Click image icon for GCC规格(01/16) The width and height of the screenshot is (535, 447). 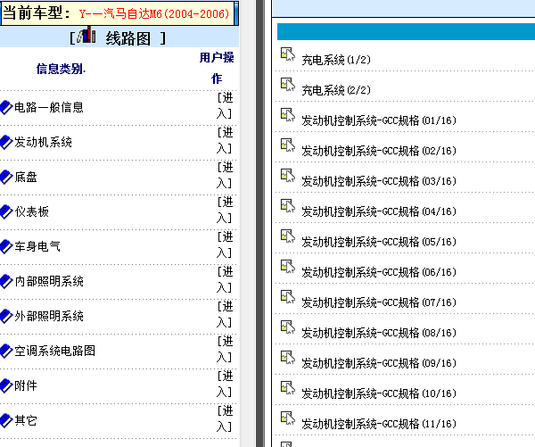click(288, 115)
